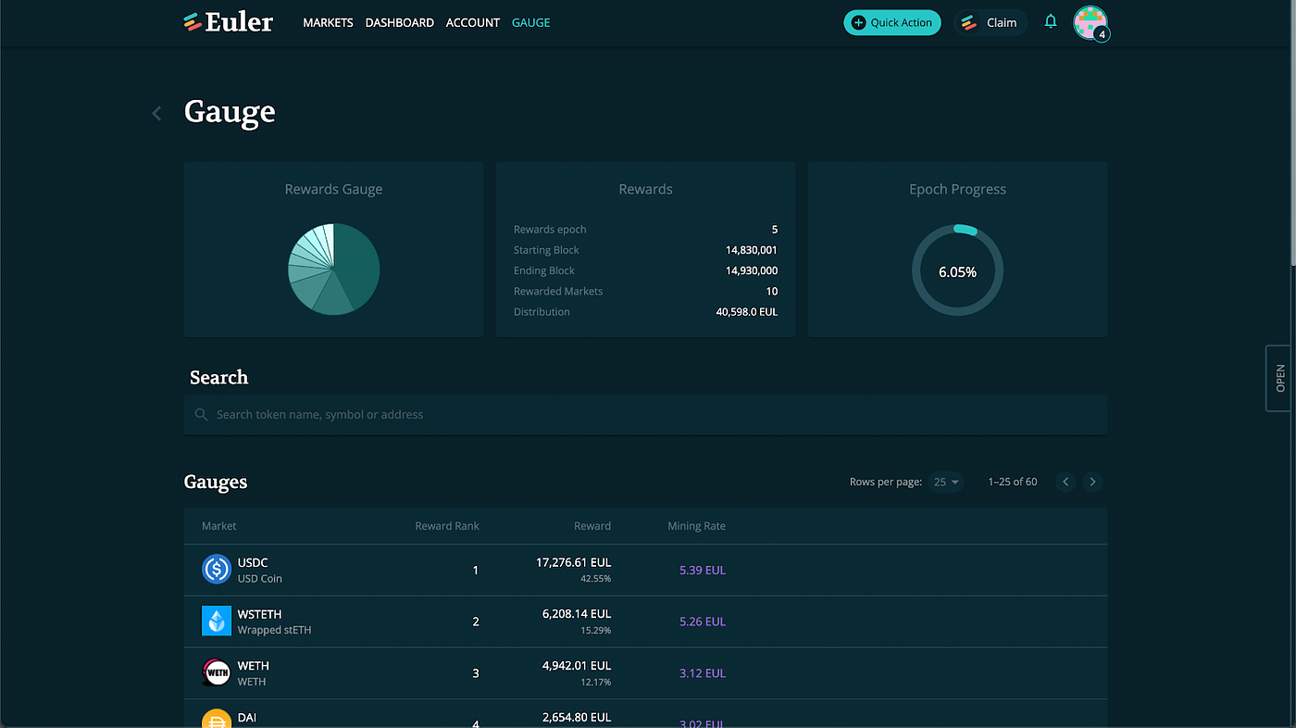This screenshot has width=1296, height=728.
Task: Click the Rewards Gauge pie chart
Action: coord(334,269)
